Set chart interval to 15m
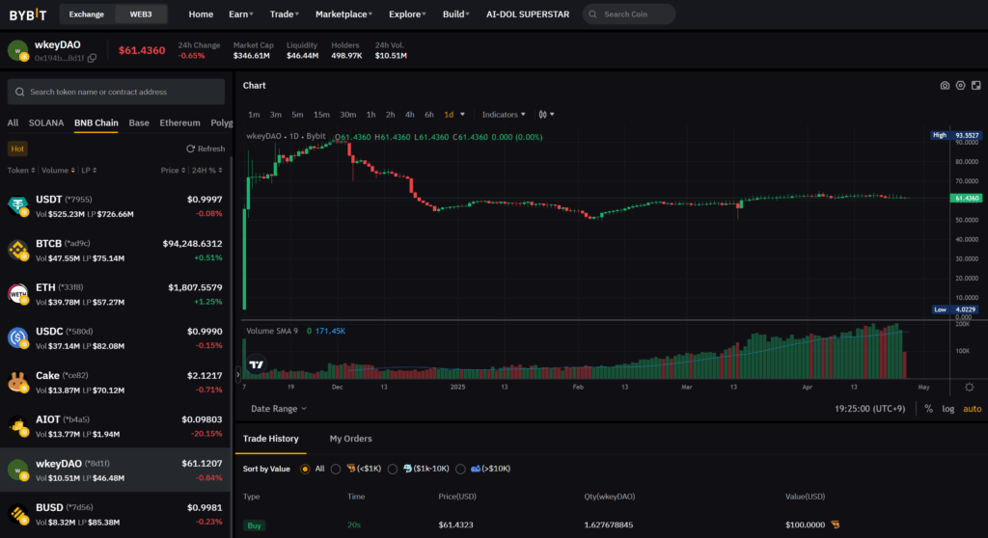 [321, 115]
